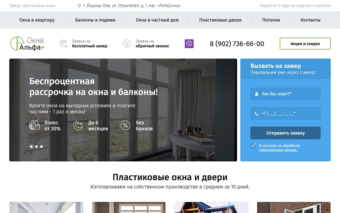Click Гарантия 3 года text
Image resolution: width=340 pixels, height=213 pixels.
click(295, 5)
